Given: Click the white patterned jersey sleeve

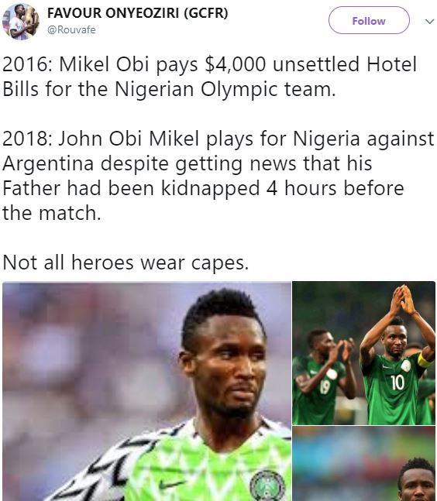Looking at the screenshot, I should tap(105, 472).
